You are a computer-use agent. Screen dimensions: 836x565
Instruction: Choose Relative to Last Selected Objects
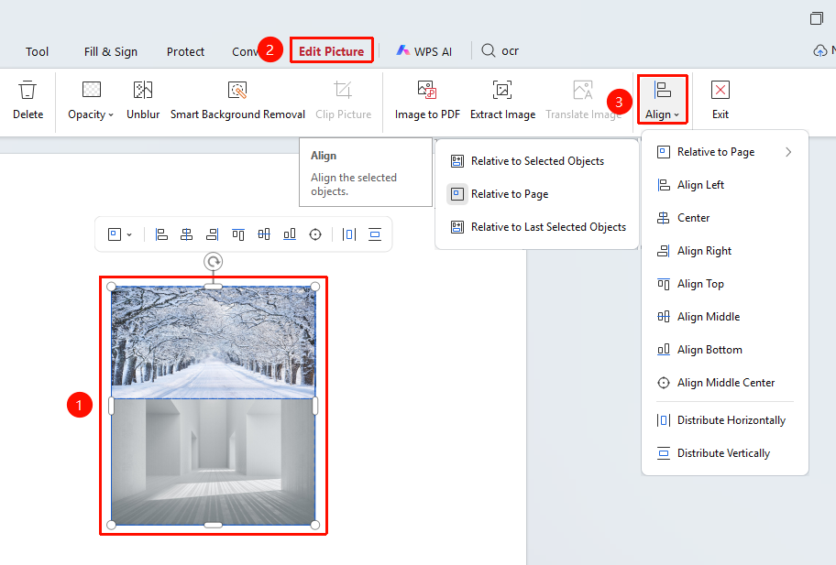pyautogui.click(x=537, y=227)
